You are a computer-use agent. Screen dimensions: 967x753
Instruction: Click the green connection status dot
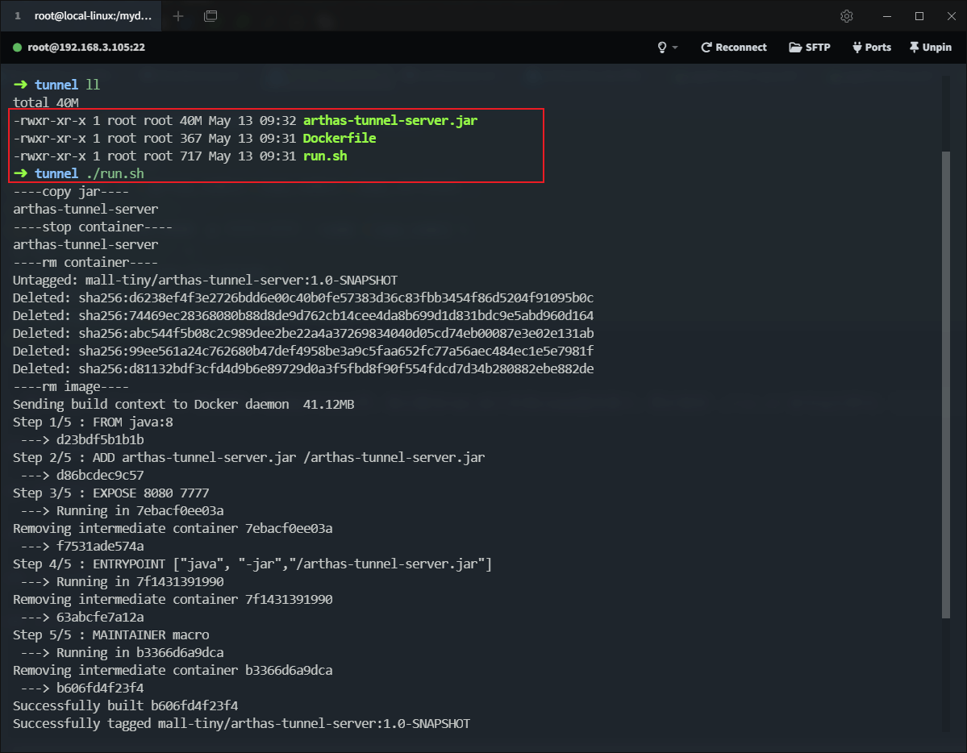[x=17, y=48]
